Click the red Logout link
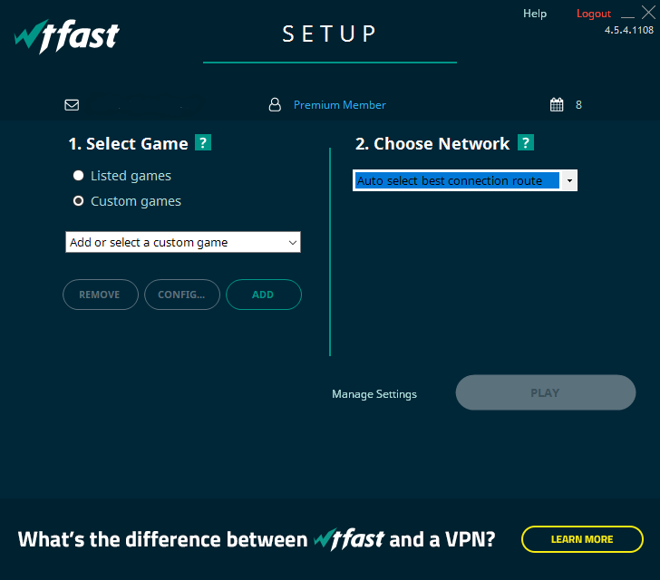The height and width of the screenshot is (580, 660). pos(594,14)
